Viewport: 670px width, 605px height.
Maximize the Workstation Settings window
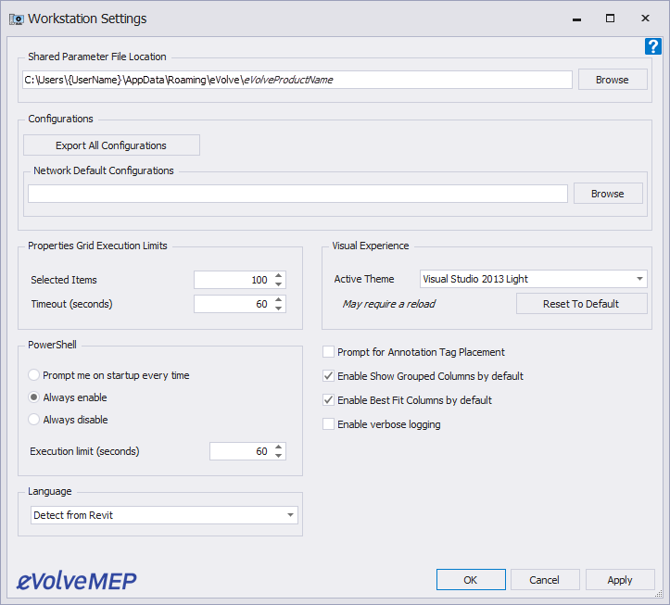click(610, 19)
